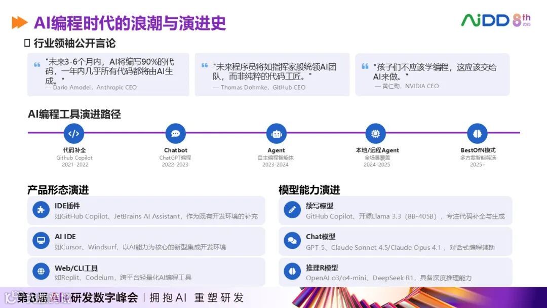Click the code completion icon on the timeline

74,133
